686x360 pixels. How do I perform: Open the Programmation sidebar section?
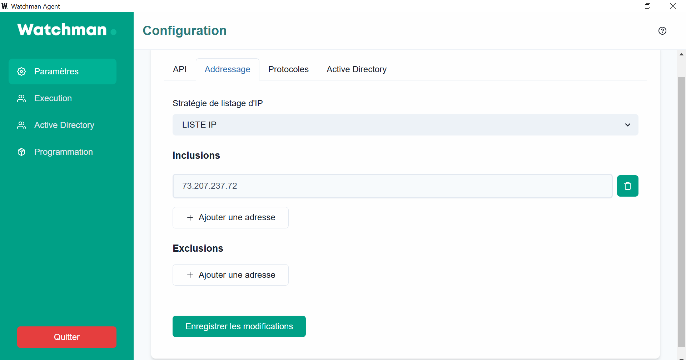63,152
